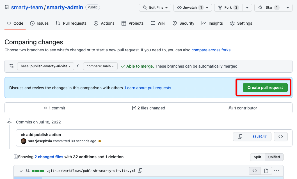297x179 pixels.
Task: Click the pending commit status dot
Action: [x=100, y=141]
